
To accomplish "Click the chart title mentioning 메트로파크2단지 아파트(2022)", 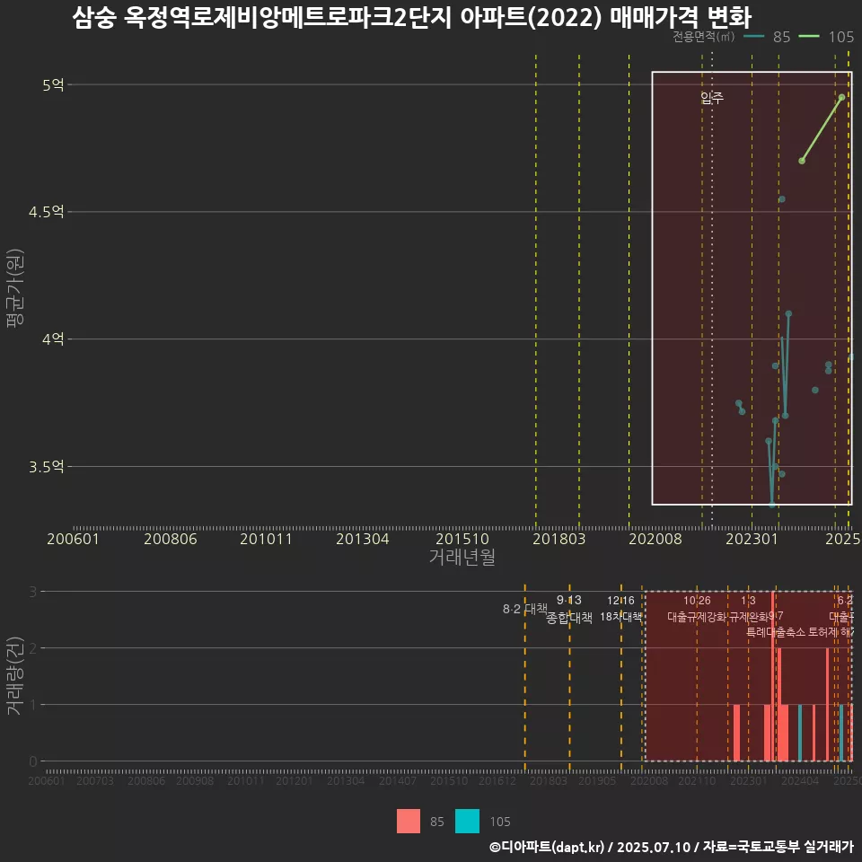I will 411,16.
